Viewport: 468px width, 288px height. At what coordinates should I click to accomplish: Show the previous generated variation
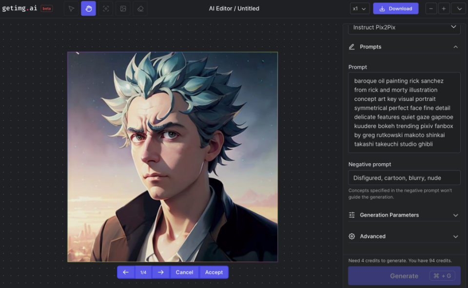(126, 272)
